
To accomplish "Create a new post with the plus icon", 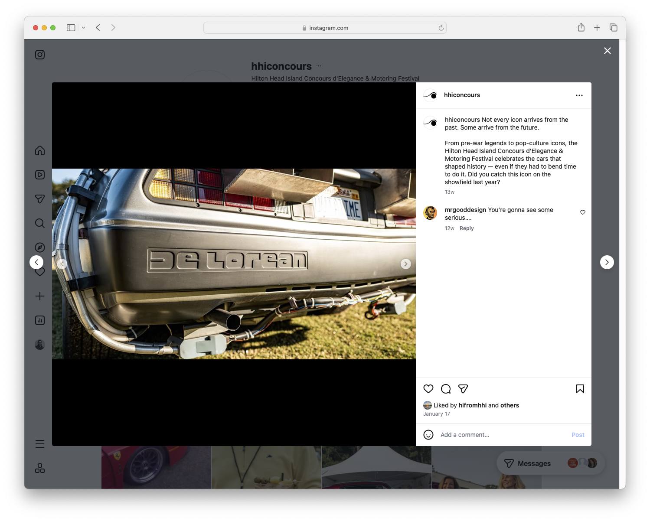I will click(39, 296).
